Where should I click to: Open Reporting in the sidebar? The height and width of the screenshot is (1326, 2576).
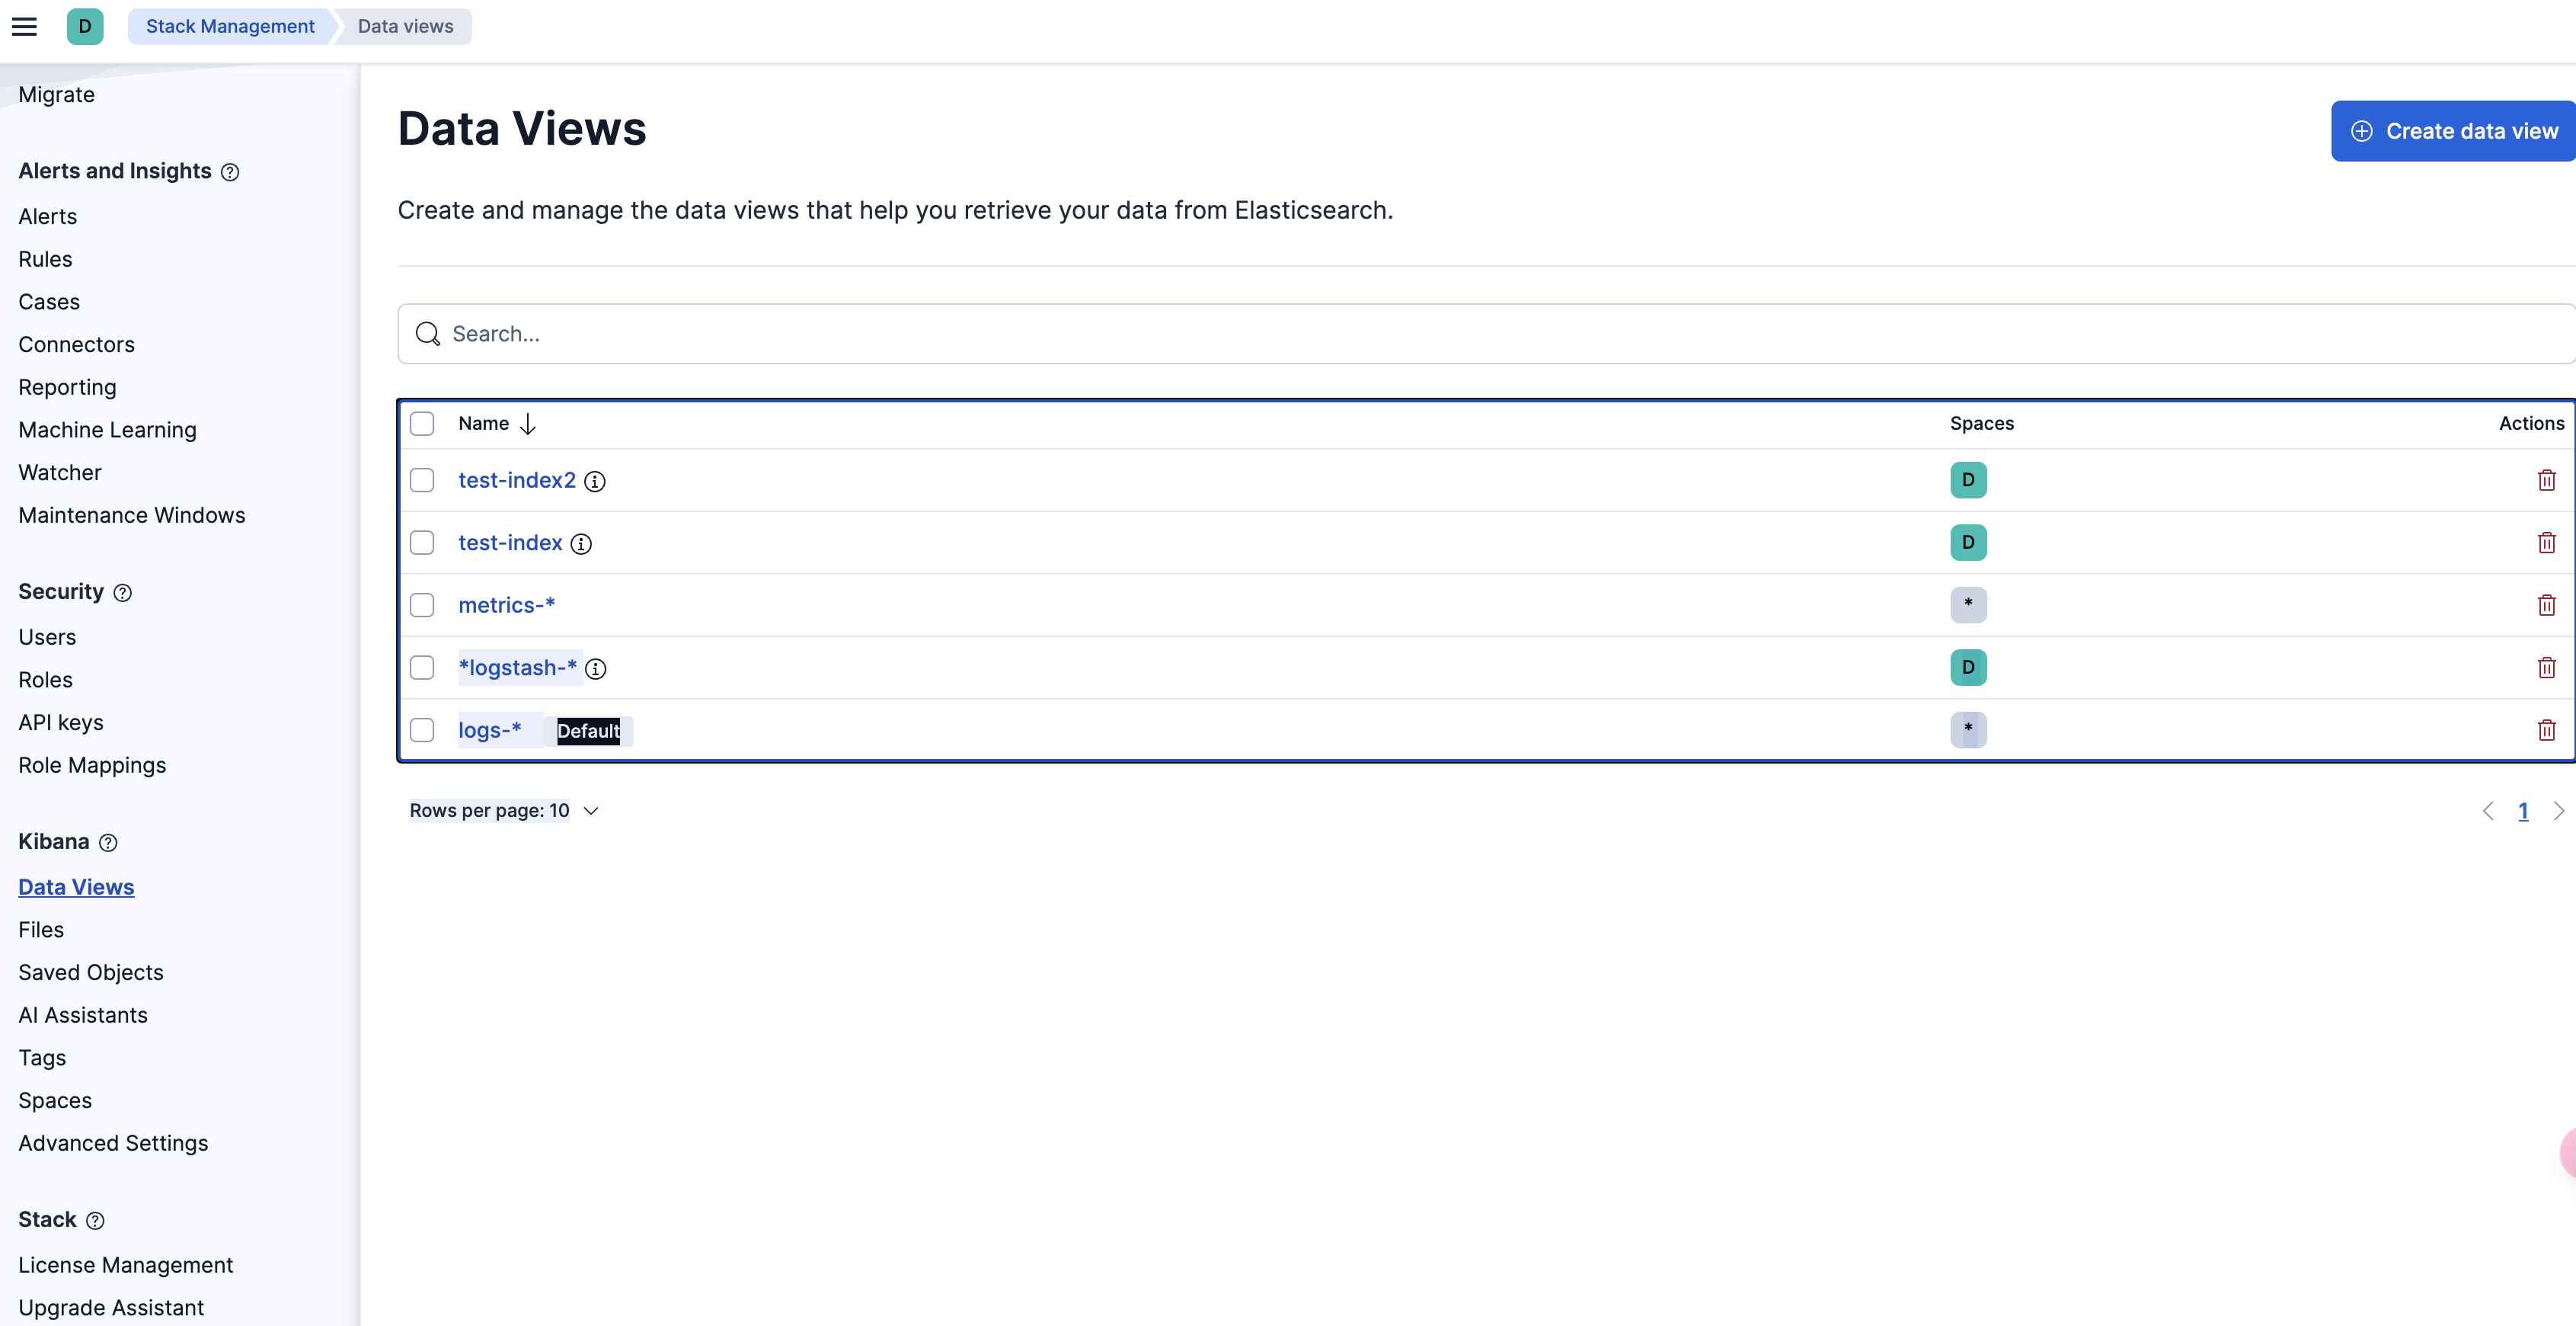67,389
